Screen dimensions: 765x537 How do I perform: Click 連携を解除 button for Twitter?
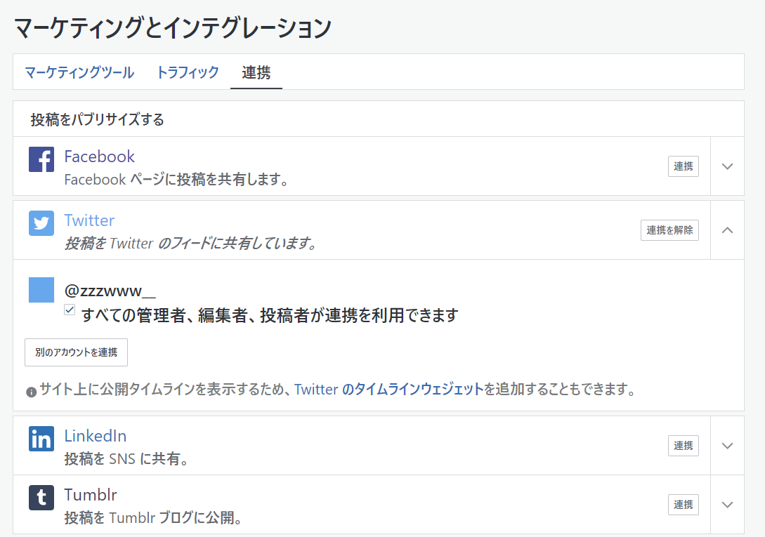click(669, 230)
